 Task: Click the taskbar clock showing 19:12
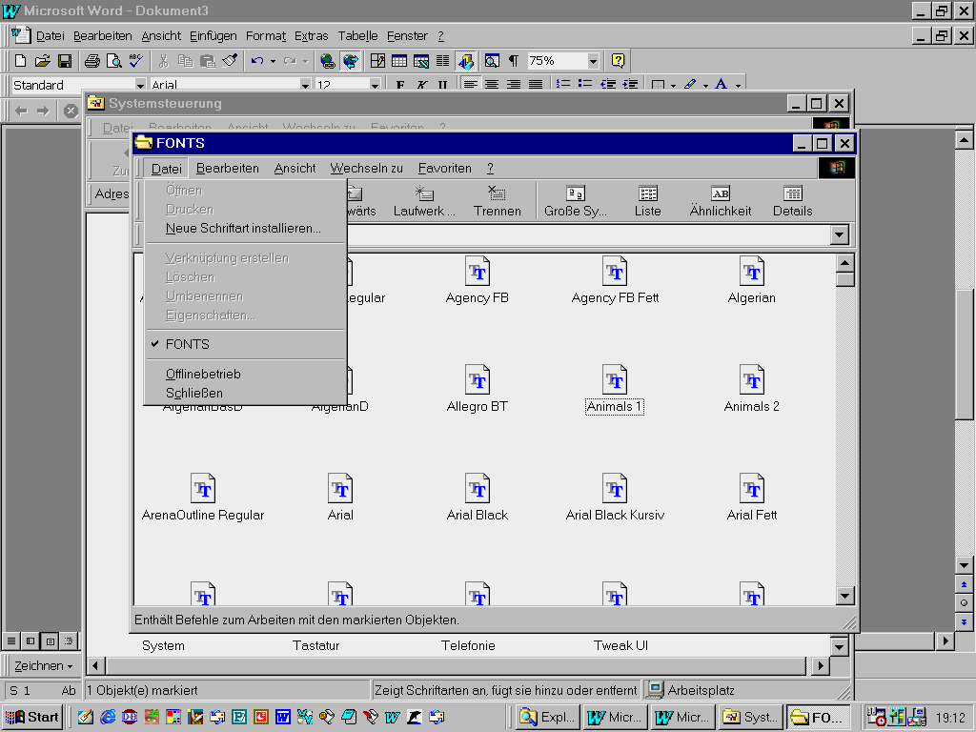[950, 718]
